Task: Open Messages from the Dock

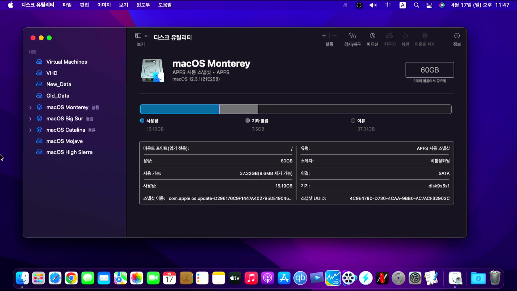Action: pos(88,278)
